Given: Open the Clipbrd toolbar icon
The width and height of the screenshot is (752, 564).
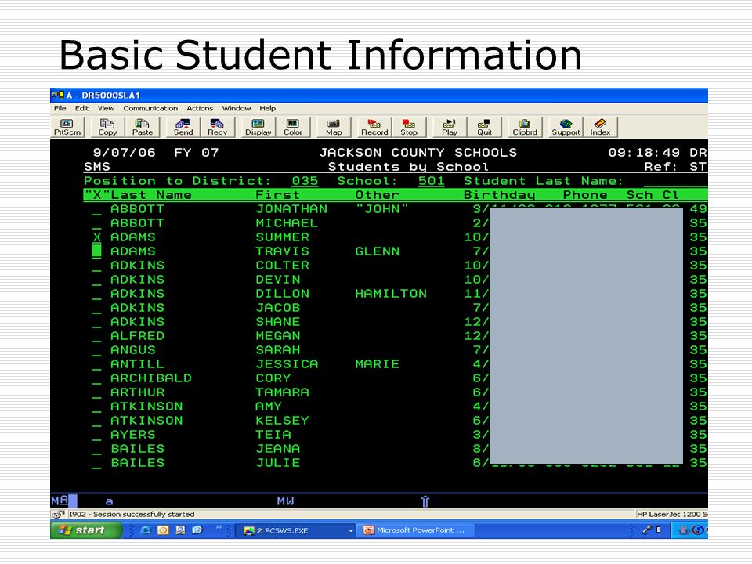Looking at the screenshot, I should [x=525, y=127].
